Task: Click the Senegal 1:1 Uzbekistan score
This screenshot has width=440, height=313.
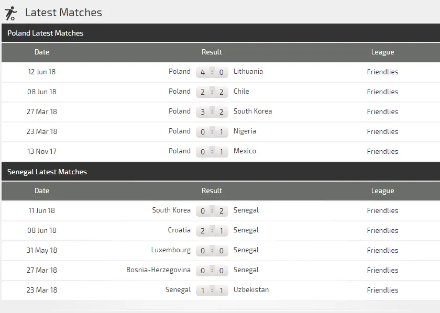Action: click(x=212, y=290)
